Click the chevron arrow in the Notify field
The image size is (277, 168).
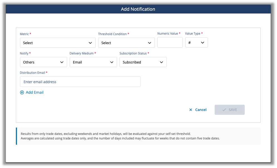[62, 62]
